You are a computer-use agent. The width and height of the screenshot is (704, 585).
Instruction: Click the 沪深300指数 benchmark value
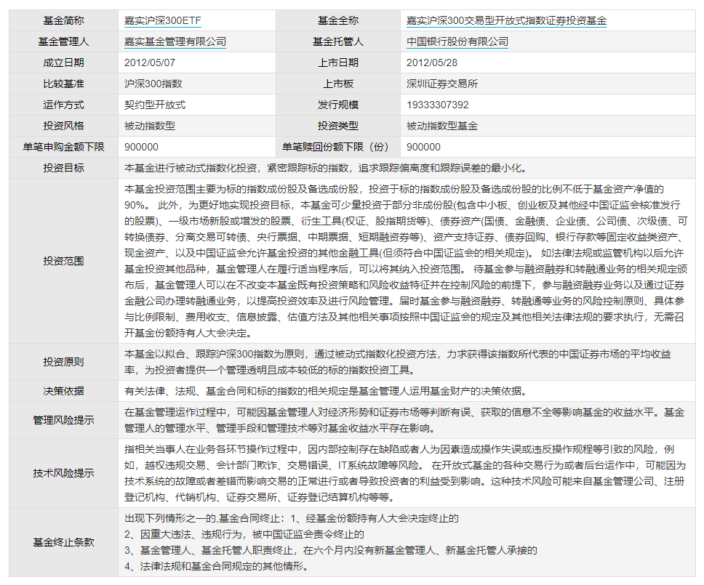[x=153, y=84]
